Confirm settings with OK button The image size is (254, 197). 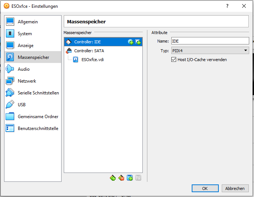[x=205, y=188]
